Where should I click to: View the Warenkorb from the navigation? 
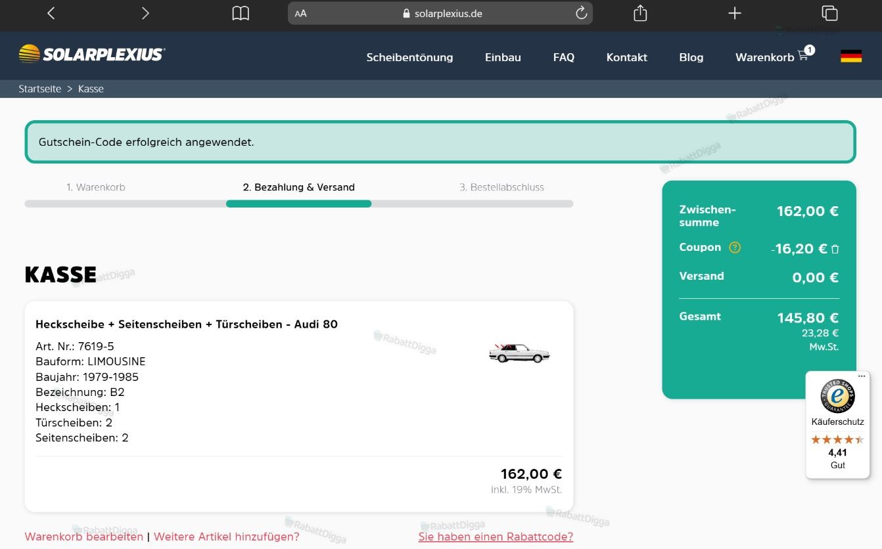click(765, 57)
